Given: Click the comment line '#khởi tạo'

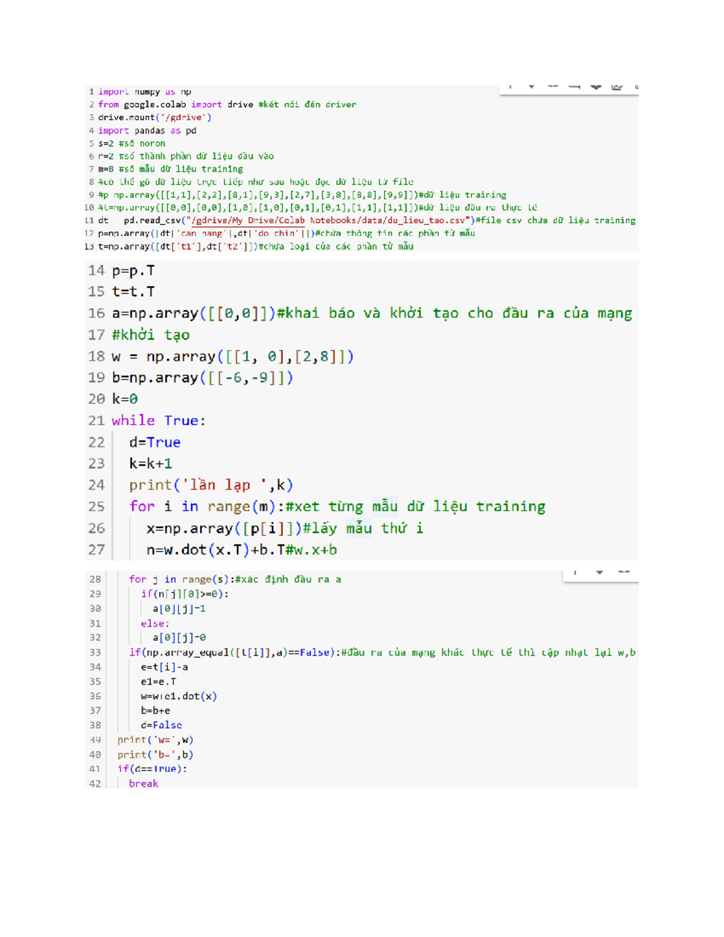Looking at the screenshot, I should [151, 335].
